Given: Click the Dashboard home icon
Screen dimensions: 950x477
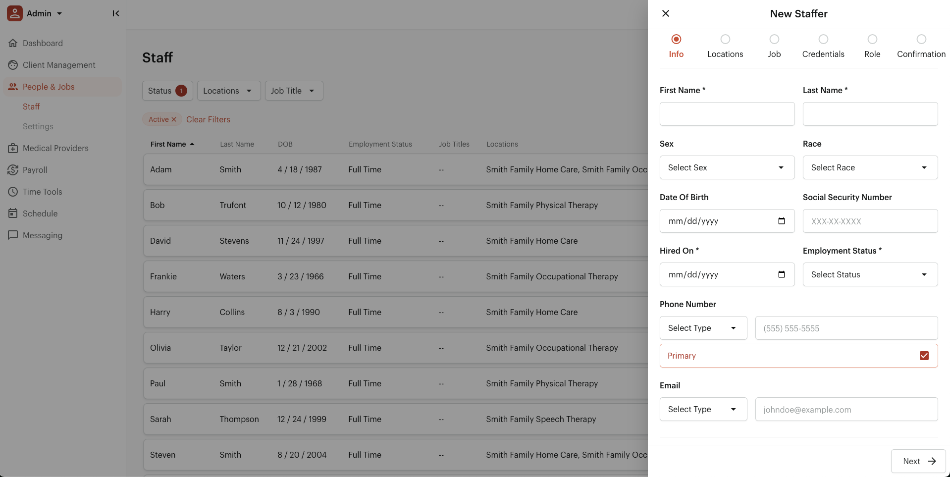Looking at the screenshot, I should (13, 43).
